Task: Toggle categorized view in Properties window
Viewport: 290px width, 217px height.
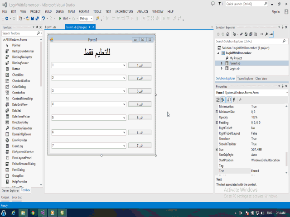Action: (218, 99)
